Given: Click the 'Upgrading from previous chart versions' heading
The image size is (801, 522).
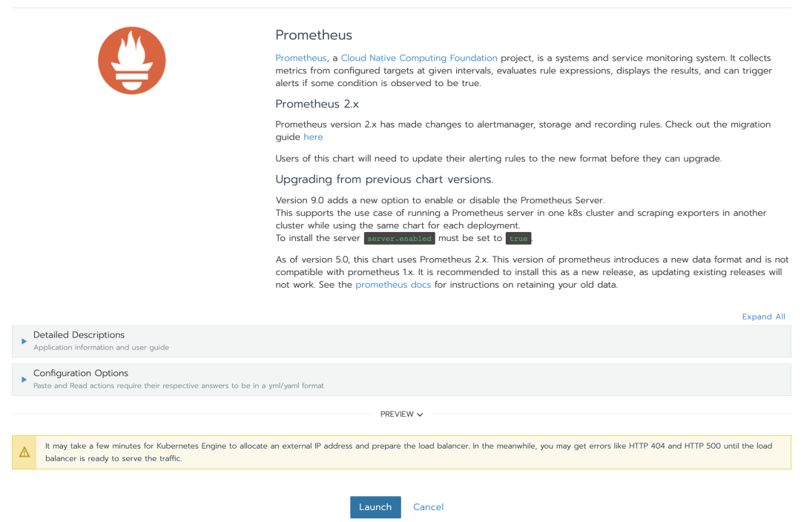Looking at the screenshot, I should (x=384, y=179).
